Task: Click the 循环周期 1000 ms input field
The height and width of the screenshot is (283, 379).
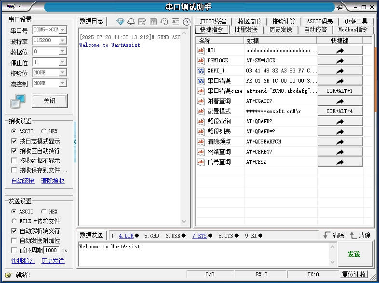Action: pyautogui.click(x=51, y=250)
